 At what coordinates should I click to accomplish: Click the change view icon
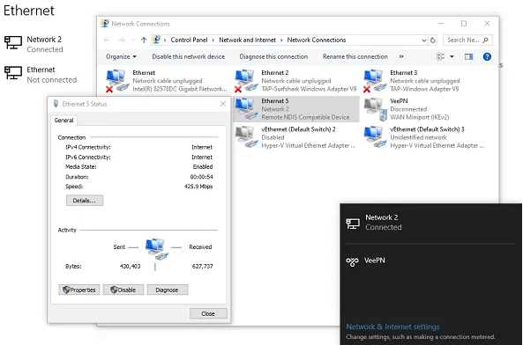pos(440,56)
